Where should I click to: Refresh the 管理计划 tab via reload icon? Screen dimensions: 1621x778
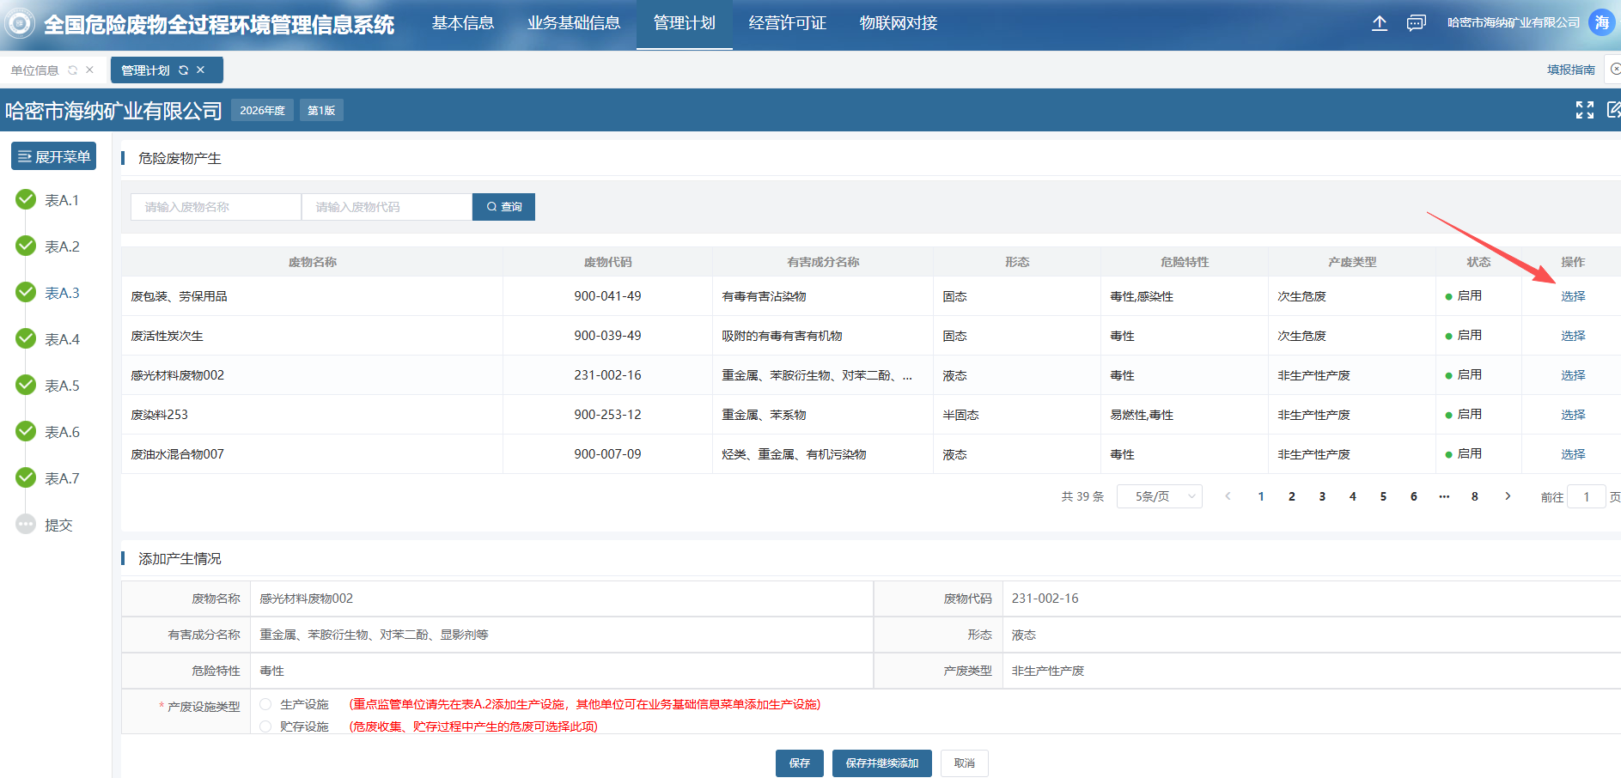click(x=183, y=70)
